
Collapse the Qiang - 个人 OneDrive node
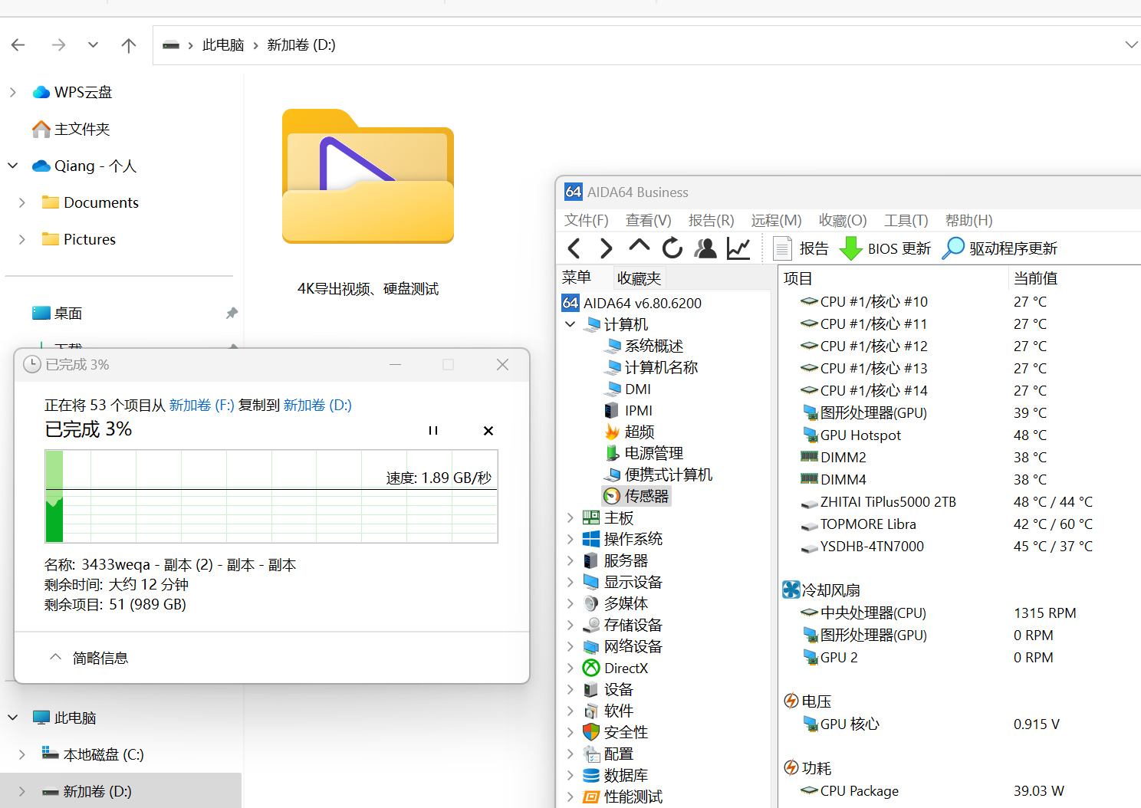click(12, 166)
